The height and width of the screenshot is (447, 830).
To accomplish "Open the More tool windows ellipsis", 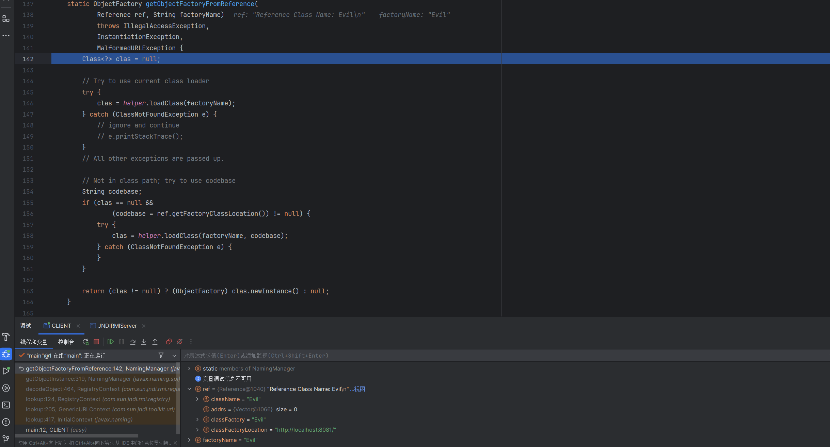I will click(6, 35).
